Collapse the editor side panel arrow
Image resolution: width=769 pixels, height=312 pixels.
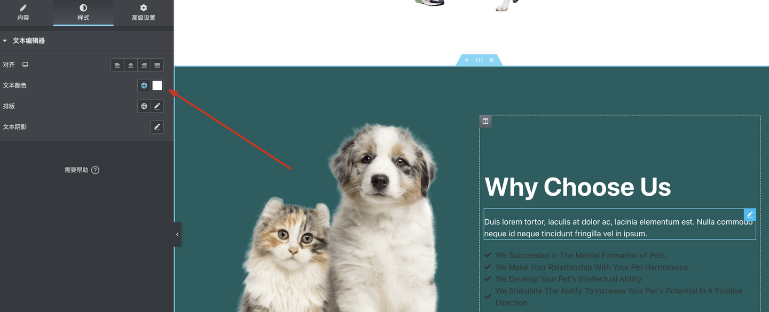coord(177,234)
